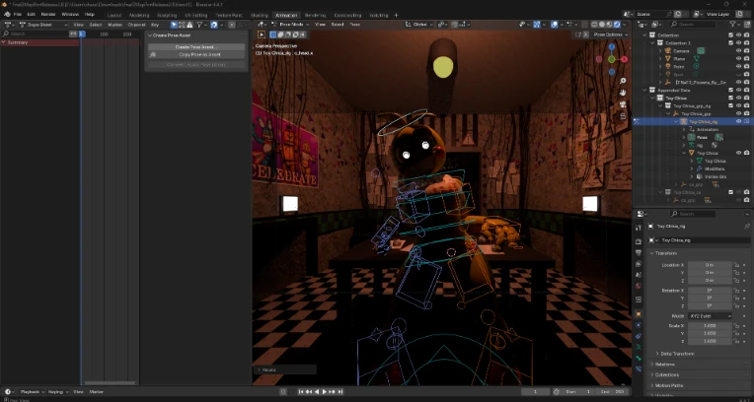Image resolution: width=754 pixels, height=402 pixels.
Task: Open the XYZ Euler rotation mode dropdown
Action: [710, 316]
